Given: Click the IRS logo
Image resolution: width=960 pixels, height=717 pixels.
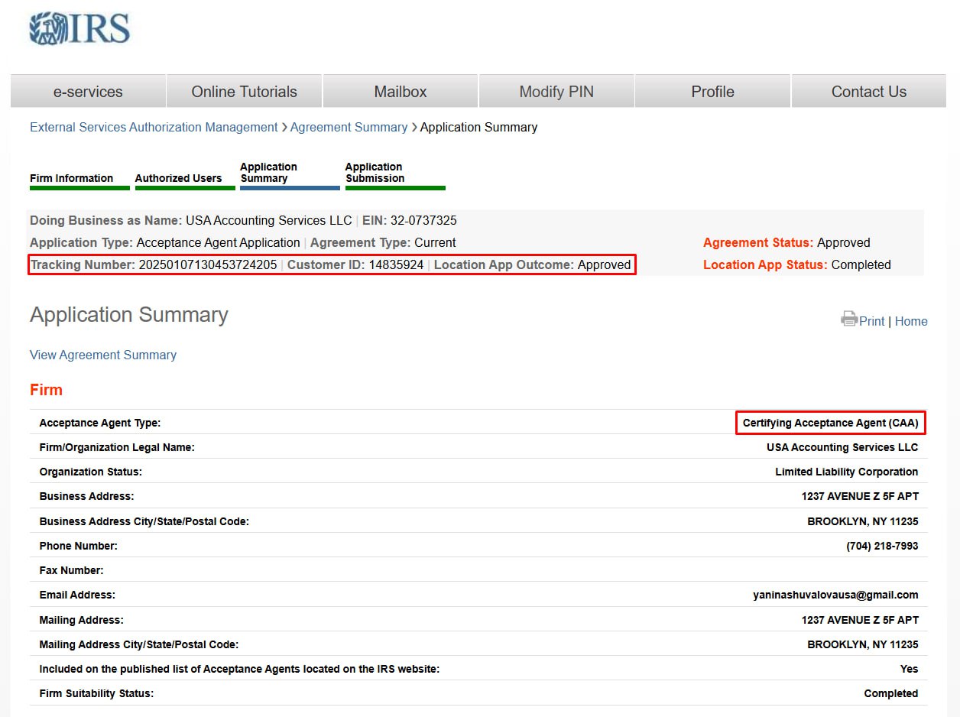Looking at the screenshot, I should (x=79, y=30).
